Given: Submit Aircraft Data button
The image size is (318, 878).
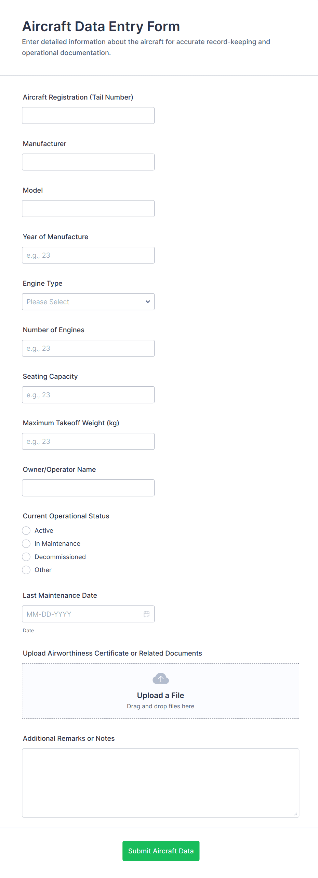Looking at the screenshot, I should point(161,851).
